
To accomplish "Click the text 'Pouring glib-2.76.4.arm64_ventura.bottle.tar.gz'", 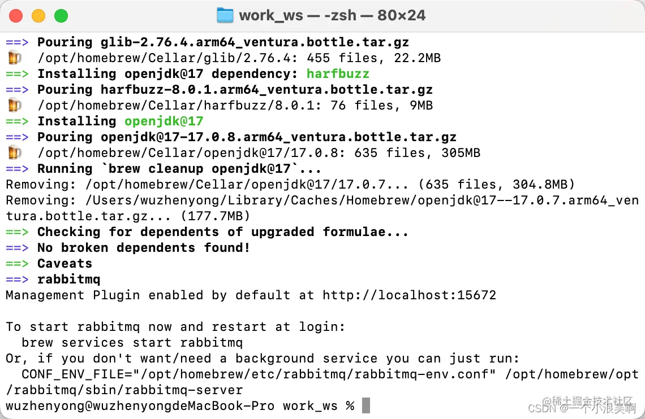I will pyautogui.click(x=223, y=42).
